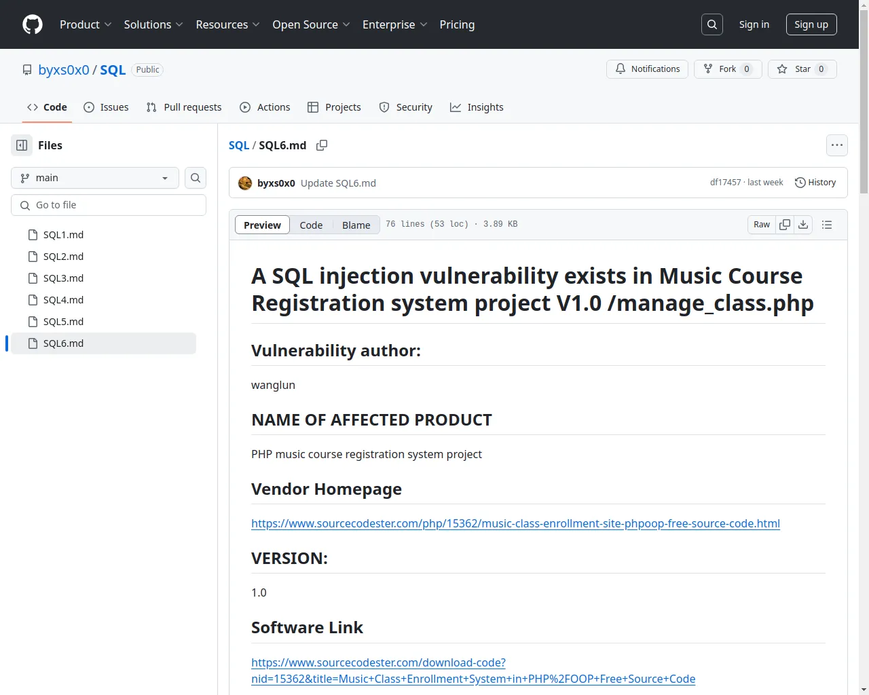Open SQL3.md in file tree
Image resolution: width=869 pixels, height=695 pixels.
pyautogui.click(x=103, y=278)
